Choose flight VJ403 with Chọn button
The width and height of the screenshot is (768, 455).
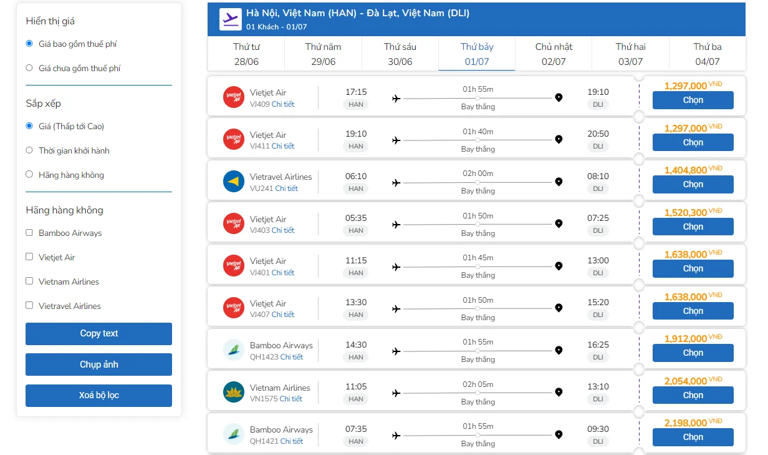[693, 227]
